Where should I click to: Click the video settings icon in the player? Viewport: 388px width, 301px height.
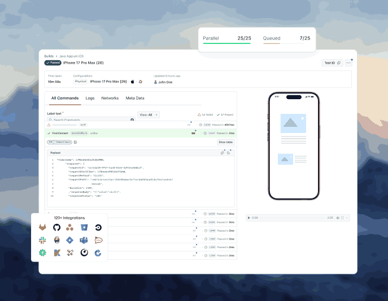tap(338, 218)
